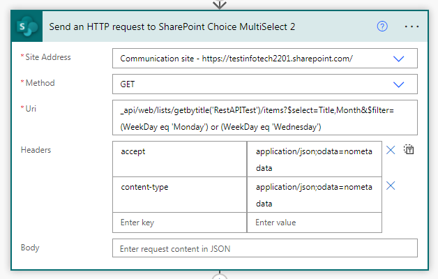Image resolution: width=438 pixels, height=279 pixels.
Task: Open the action's ellipsis menu
Action: [x=411, y=26]
